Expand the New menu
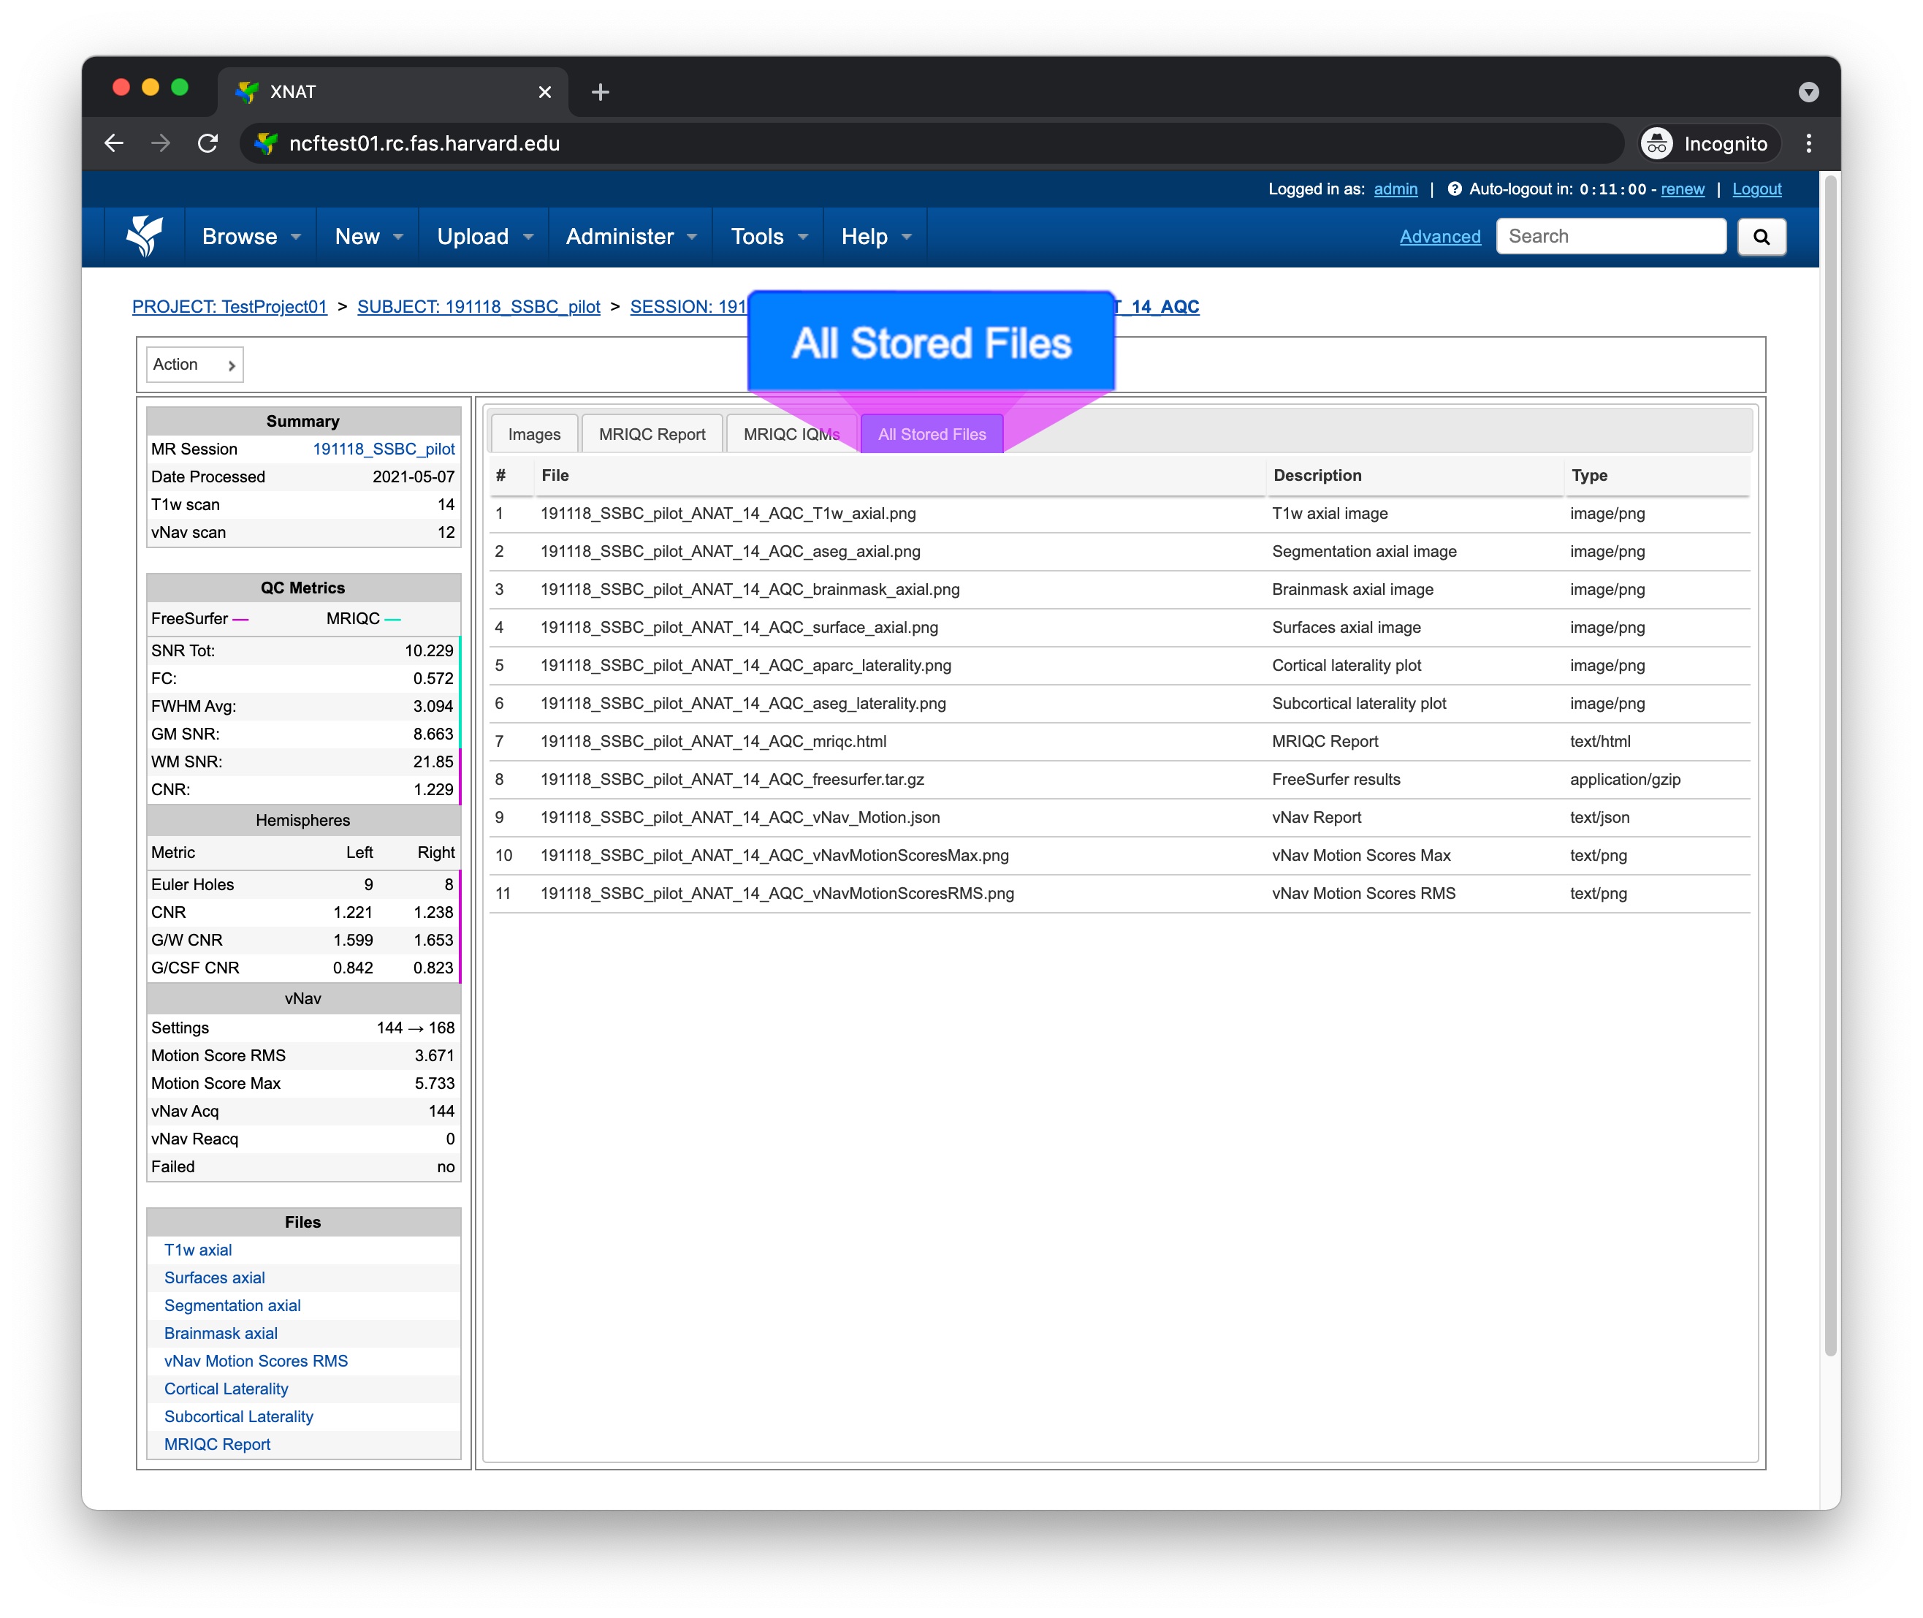Screen dimensions: 1923x1618 [369, 237]
